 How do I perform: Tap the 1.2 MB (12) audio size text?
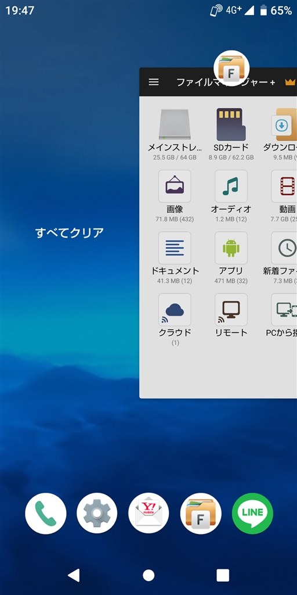pyautogui.click(x=231, y=219)
